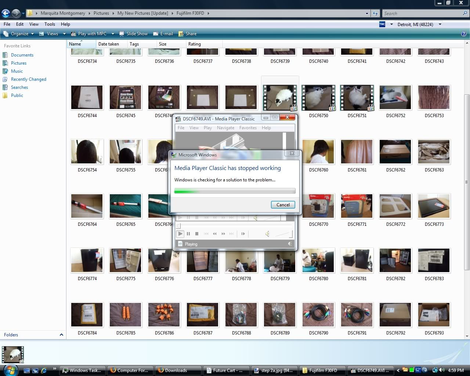Image resolution: width=470 pixels, height=376 pixels.
Task: Mute audio using MPC speaker icon
Action: click(267, 234)
